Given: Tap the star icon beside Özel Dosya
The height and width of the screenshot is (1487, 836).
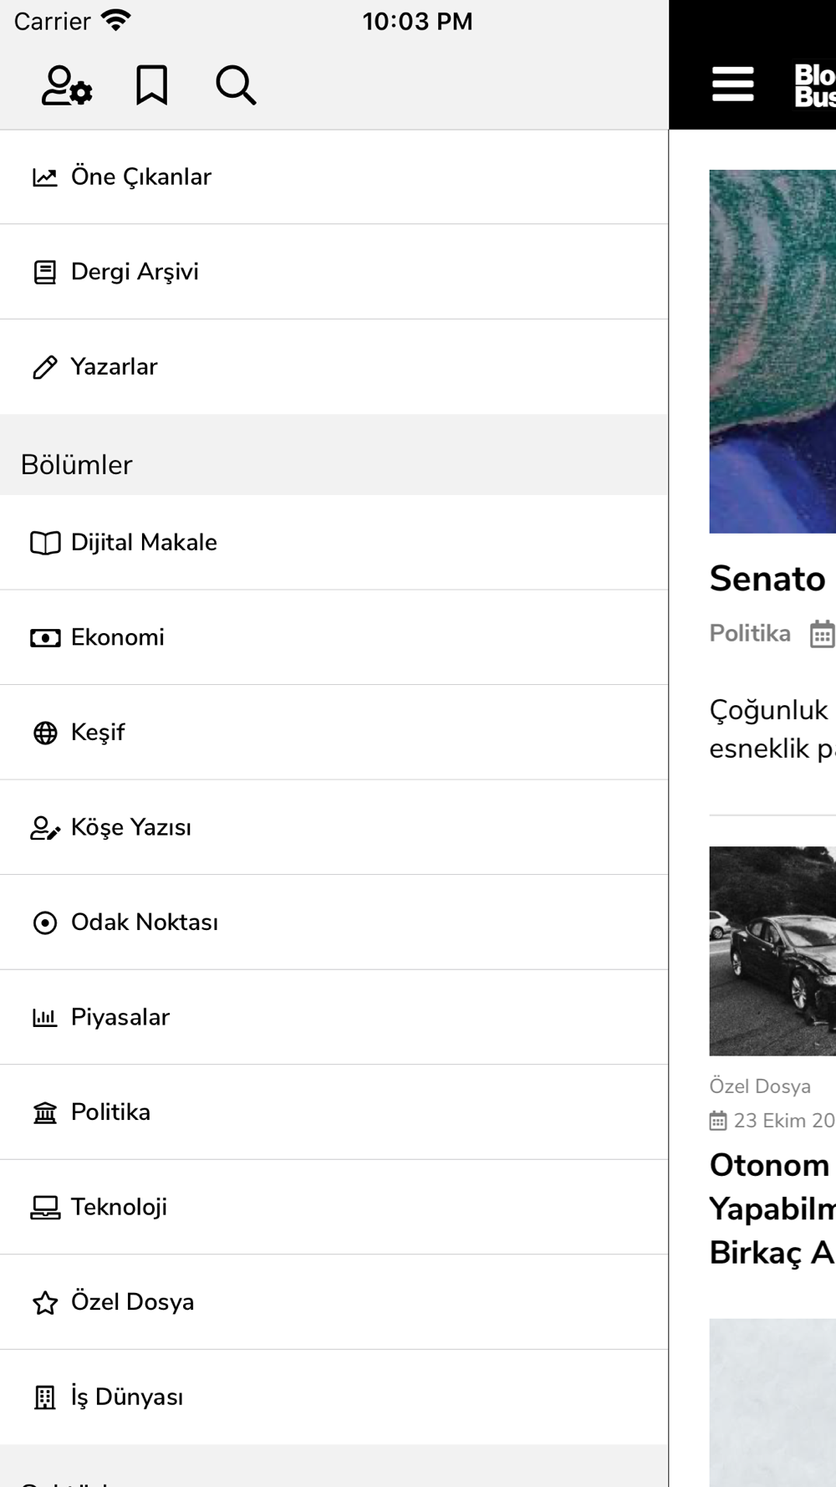Looking at the screenshot, I should coord(45,1302).
